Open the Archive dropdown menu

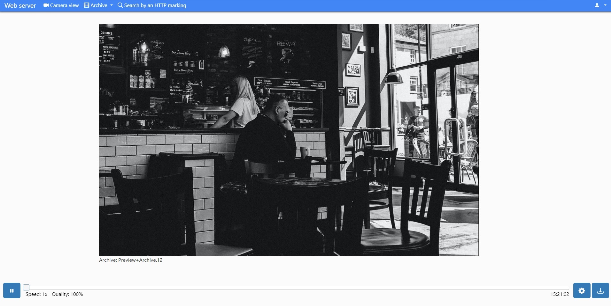tap(98, 5)
